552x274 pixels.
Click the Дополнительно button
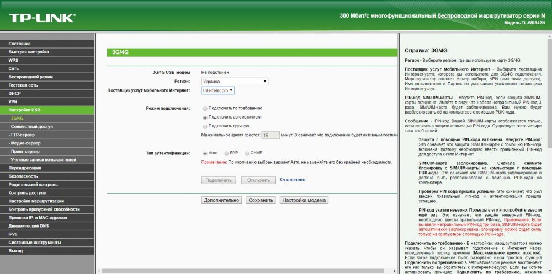[221, 200]
